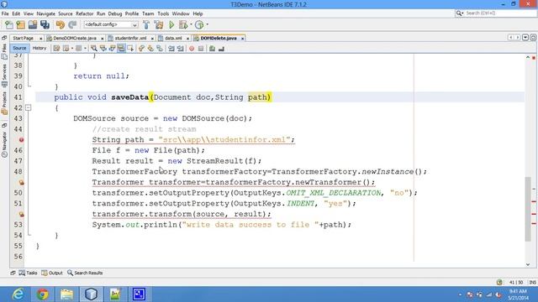Screen dimensions: 538x302
Task: Toggle the Rectangular Selection button
Action: [130, 49]
